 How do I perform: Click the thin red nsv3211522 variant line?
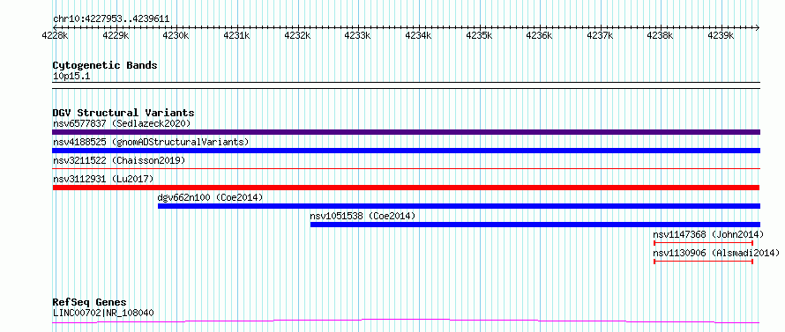[406, 169]
